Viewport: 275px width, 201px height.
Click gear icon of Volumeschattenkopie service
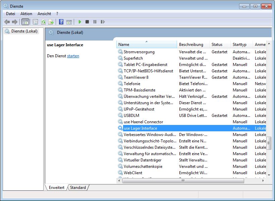pos(120,166)
